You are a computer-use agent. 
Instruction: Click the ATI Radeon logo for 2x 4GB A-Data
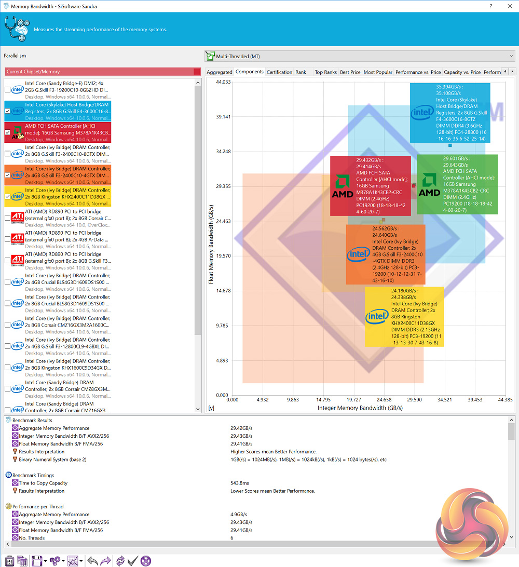(x=17, y=239)
